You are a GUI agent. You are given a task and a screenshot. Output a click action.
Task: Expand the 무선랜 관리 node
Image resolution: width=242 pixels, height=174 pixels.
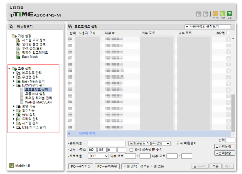pyautogui.click(x=14, y=77)
